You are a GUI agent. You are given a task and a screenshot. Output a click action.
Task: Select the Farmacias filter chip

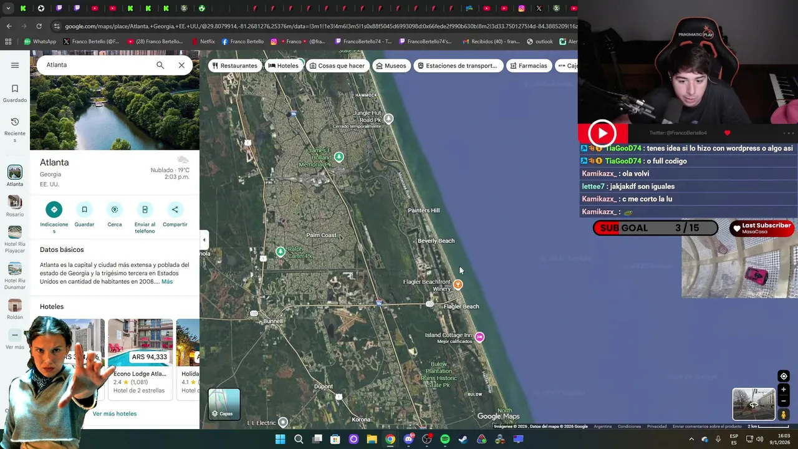(x=529, y=65)
